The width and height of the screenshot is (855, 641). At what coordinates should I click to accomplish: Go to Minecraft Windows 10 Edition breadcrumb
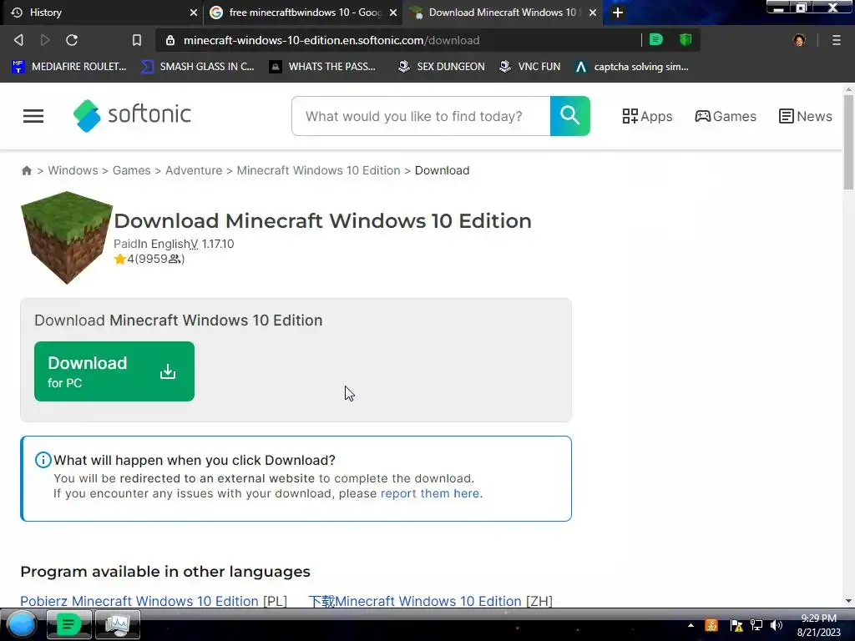tap(318, 170)
